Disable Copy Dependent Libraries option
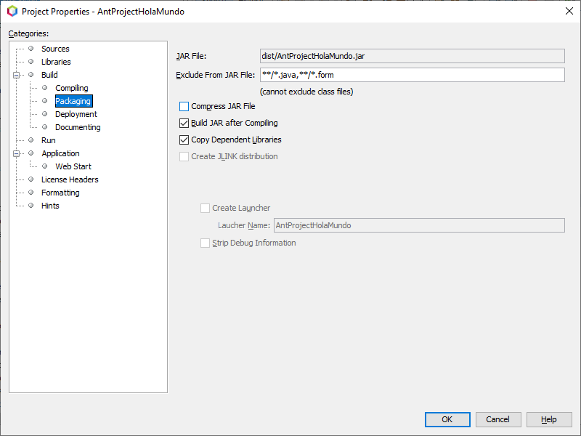The image size is (581, 436). pos(184,140)
